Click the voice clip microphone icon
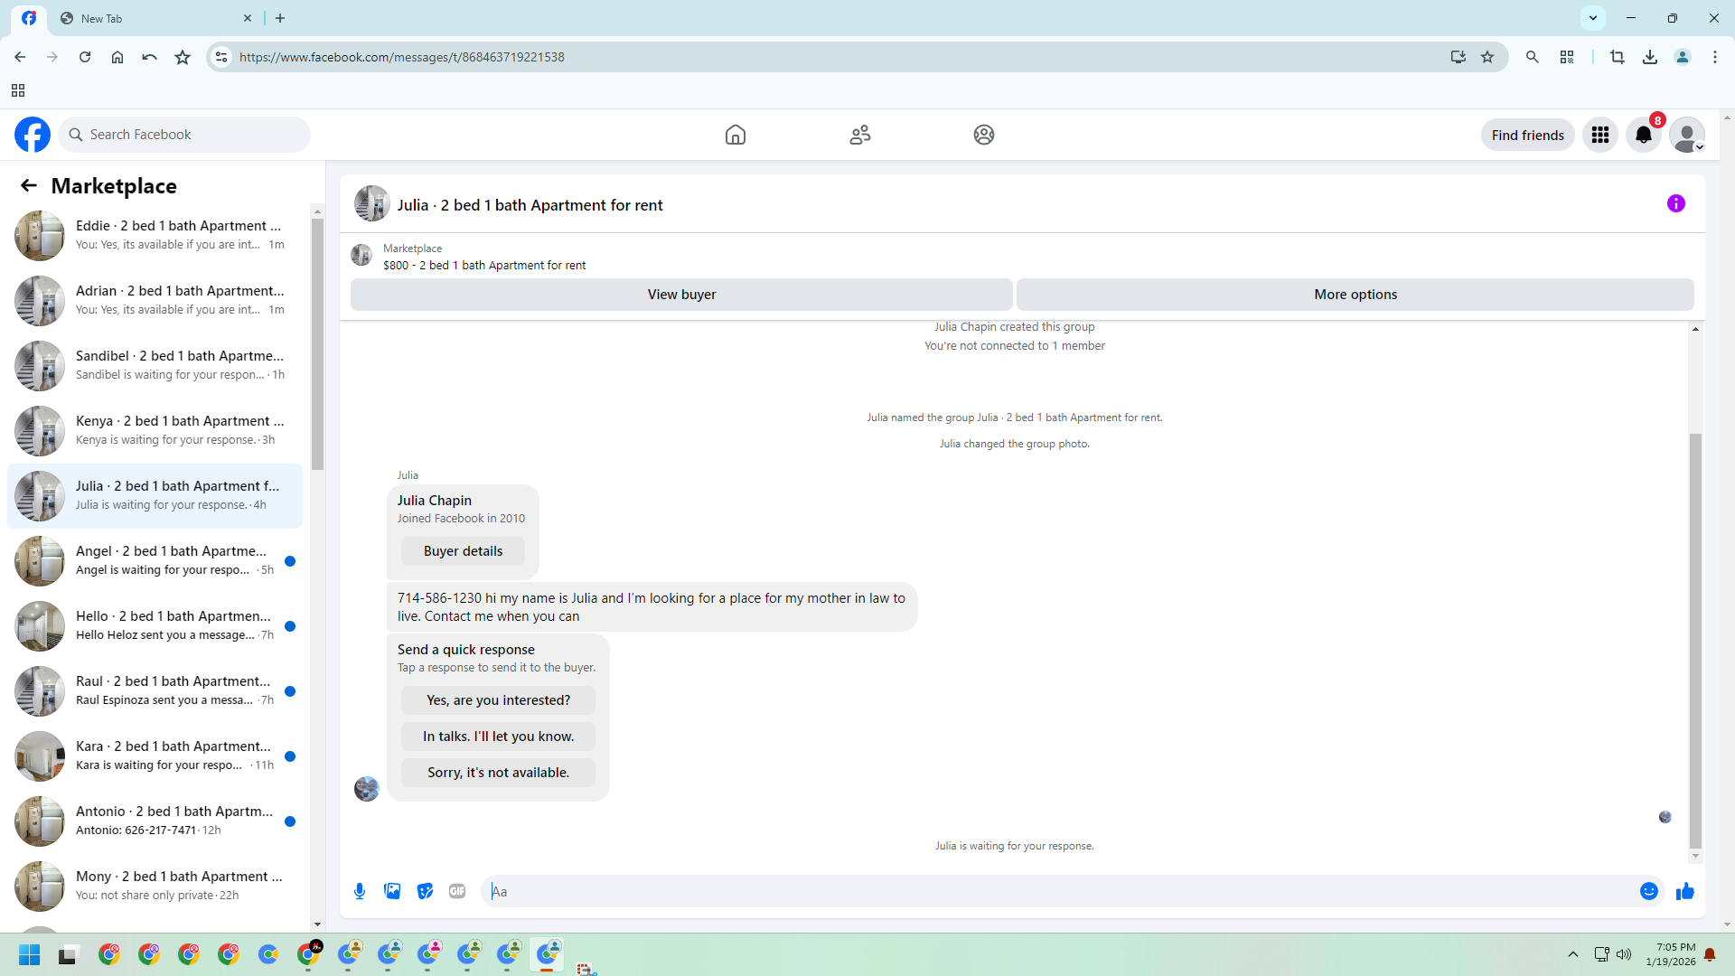Viewport: 1735px width, 976px height. click(x=360, y=891)
